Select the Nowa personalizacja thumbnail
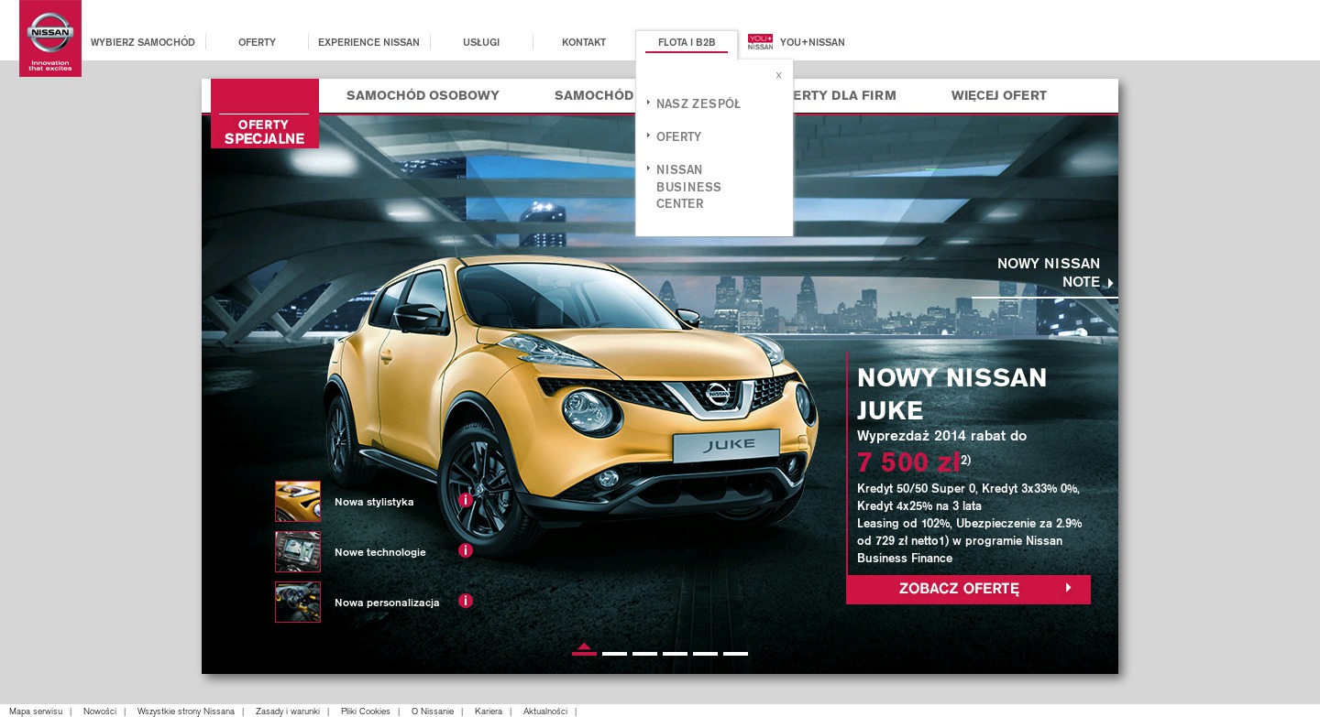The image size is (1320, 717). coord(298,602)
